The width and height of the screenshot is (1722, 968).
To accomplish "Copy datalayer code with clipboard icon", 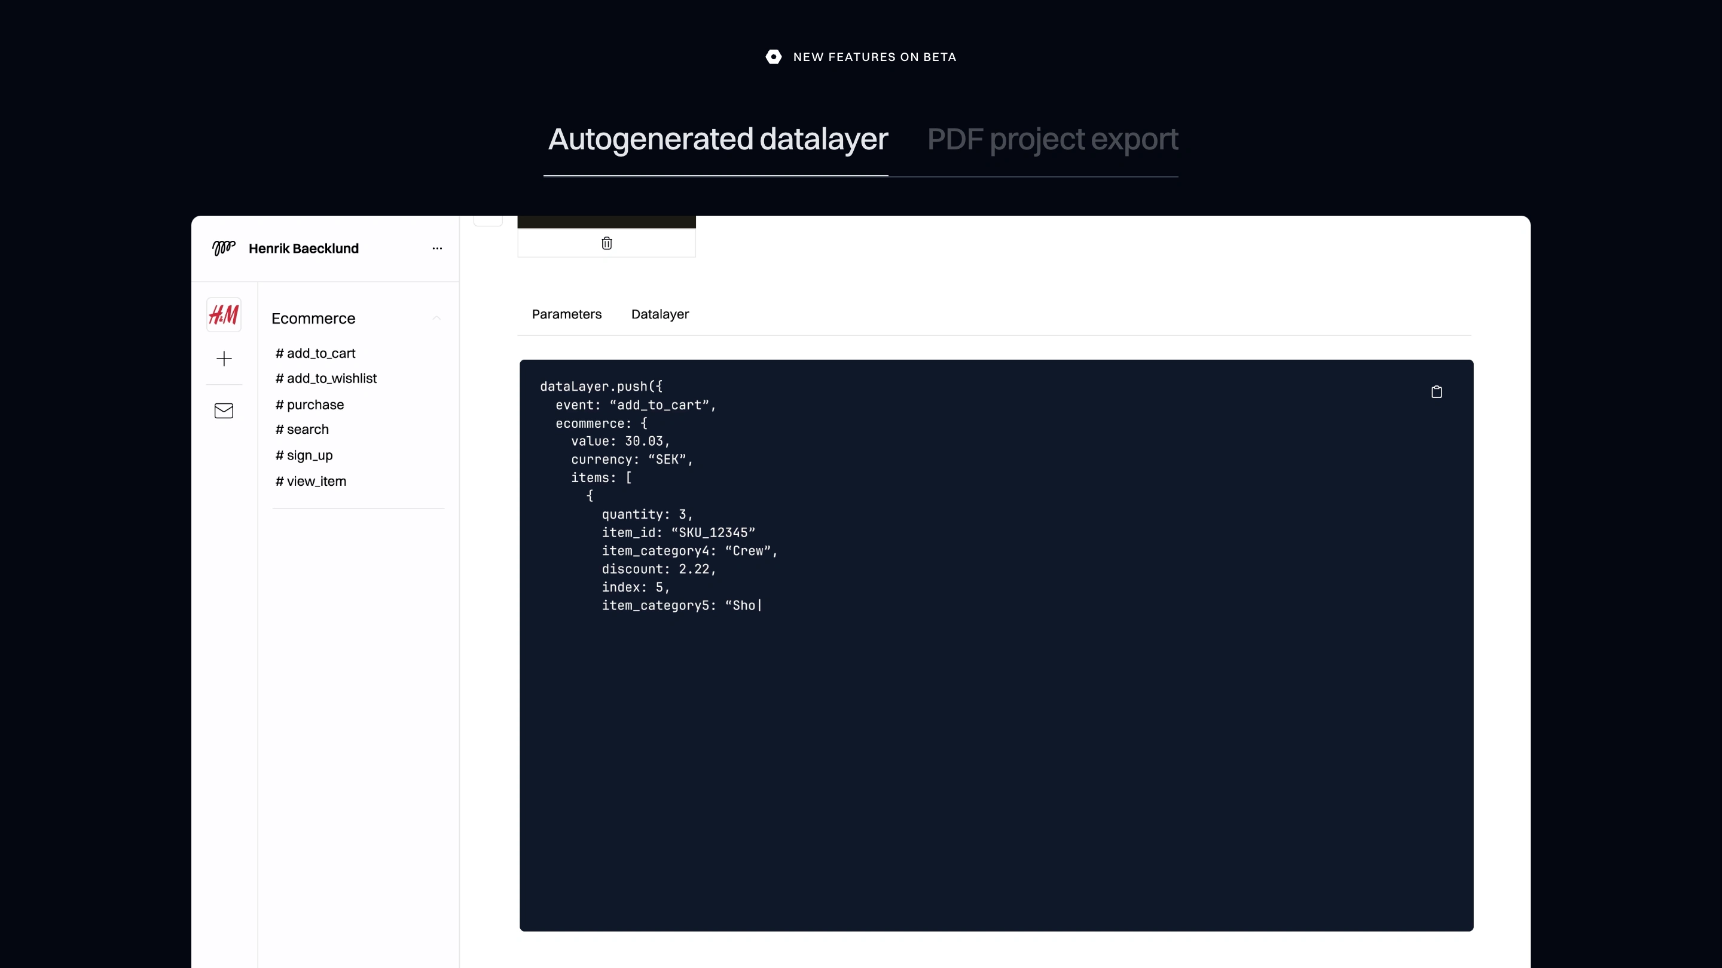I will [1436, 391].
